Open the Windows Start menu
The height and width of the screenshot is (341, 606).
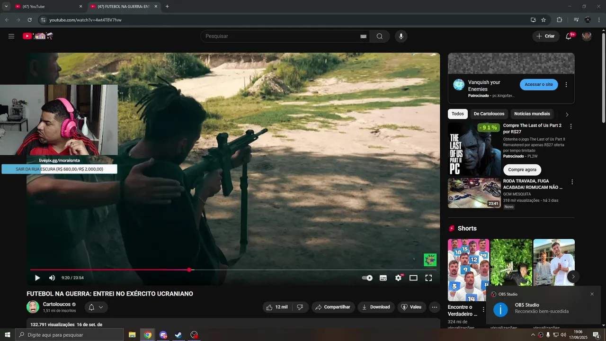(7, 335)
